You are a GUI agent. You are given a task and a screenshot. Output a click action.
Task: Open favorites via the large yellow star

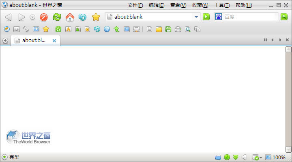[x=96, y=17]
